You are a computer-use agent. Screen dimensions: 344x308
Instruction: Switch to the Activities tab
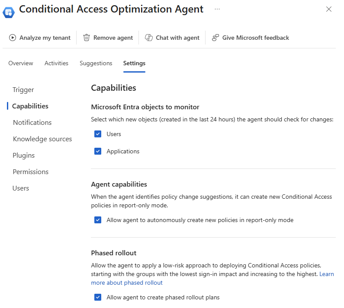(56, 63)
